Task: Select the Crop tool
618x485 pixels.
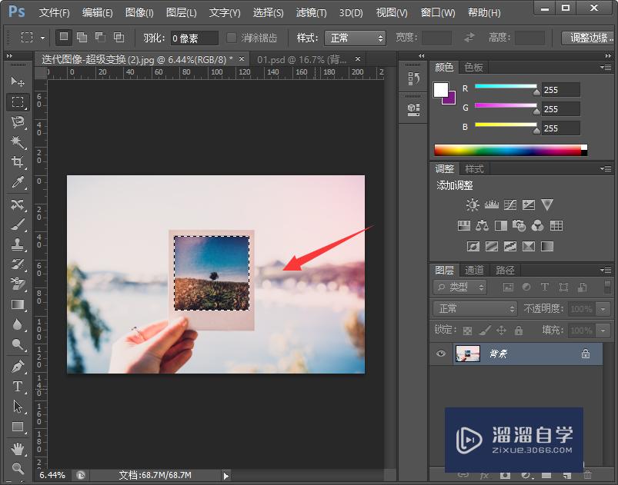Action: tap(17, 162)
